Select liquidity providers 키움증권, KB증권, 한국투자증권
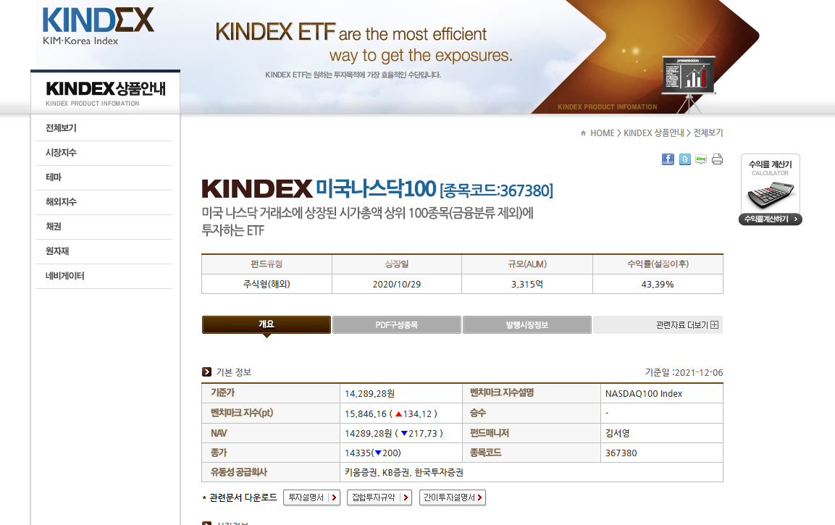This screenshot has height=525, width=835. pos(403,472)
